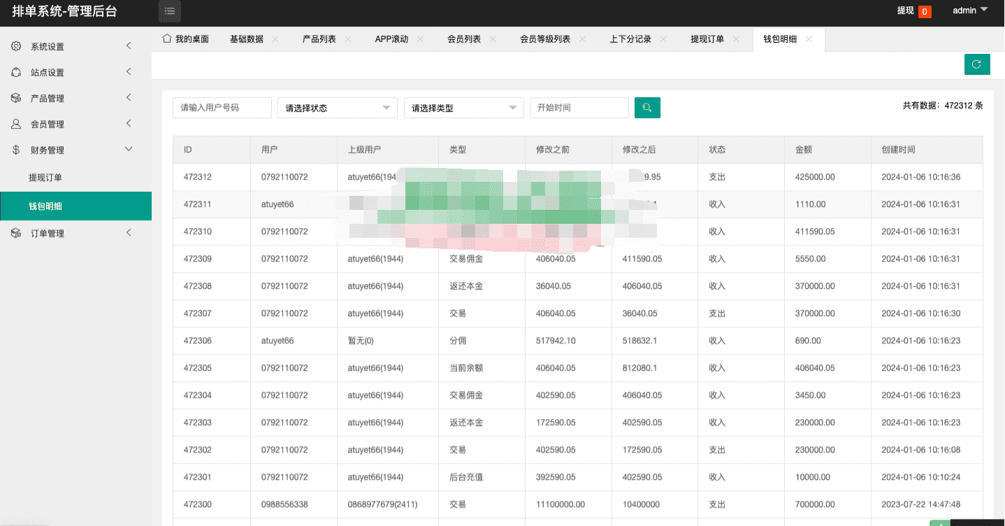Collapse the 财务管理 menu section

click(129, 149)
